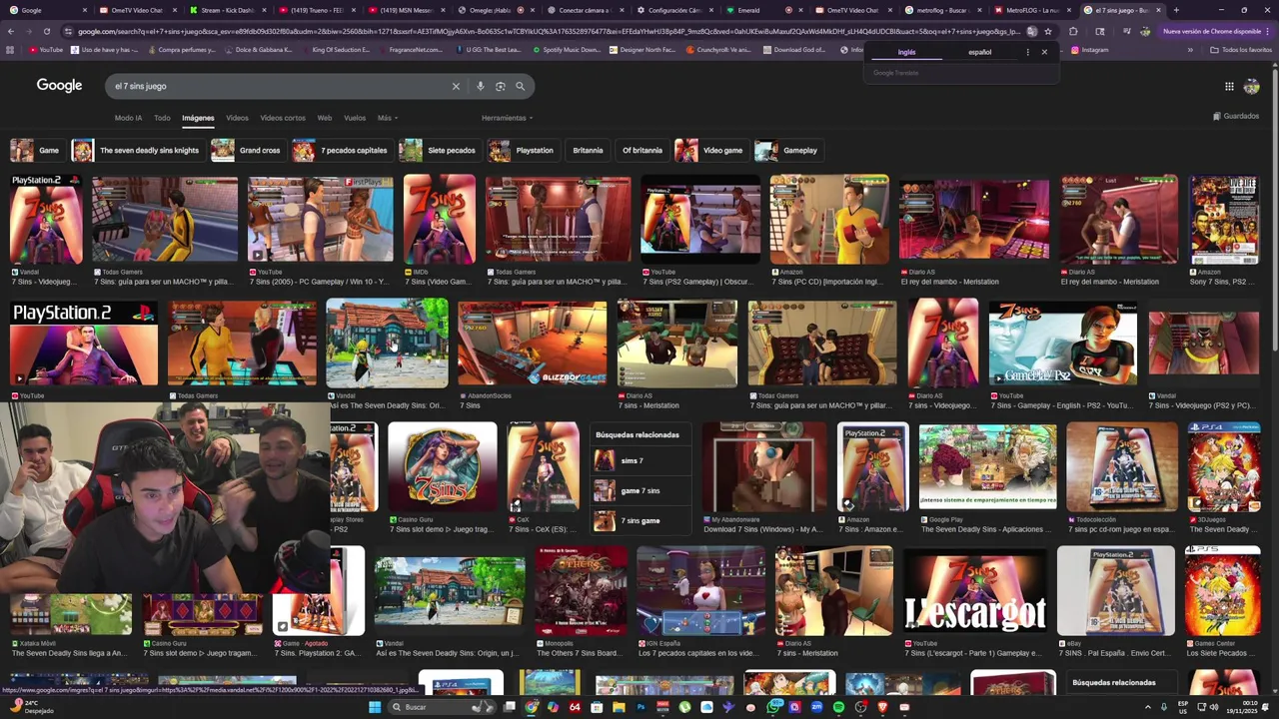The image size is (1279, 719).
Task: Reload the page in Chrome toolbar
Action: (x=46, y=31)
